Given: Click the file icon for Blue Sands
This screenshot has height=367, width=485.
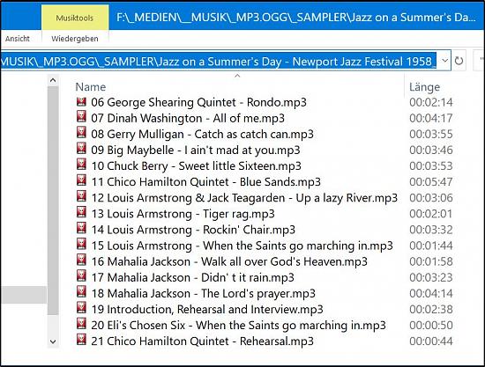Looking at the screenshot, I should click(81, 181).
